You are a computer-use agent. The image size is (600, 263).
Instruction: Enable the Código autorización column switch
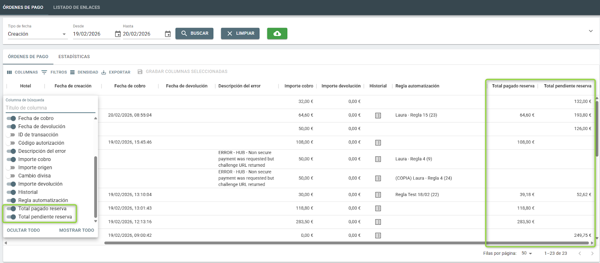click(x=11, y=143)
